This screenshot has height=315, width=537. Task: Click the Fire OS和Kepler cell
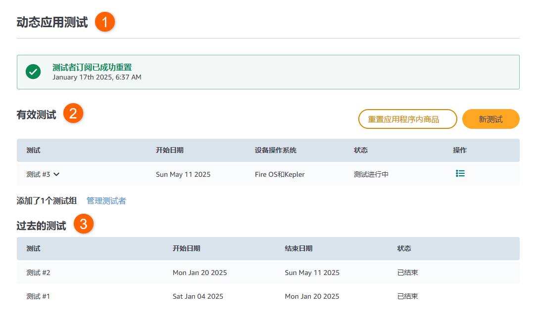point(280,174)
